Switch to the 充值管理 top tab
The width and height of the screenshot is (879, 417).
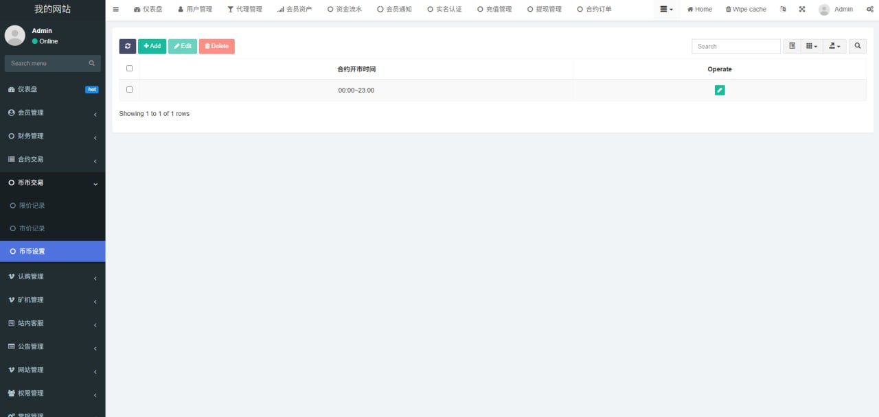click(494, 10)
